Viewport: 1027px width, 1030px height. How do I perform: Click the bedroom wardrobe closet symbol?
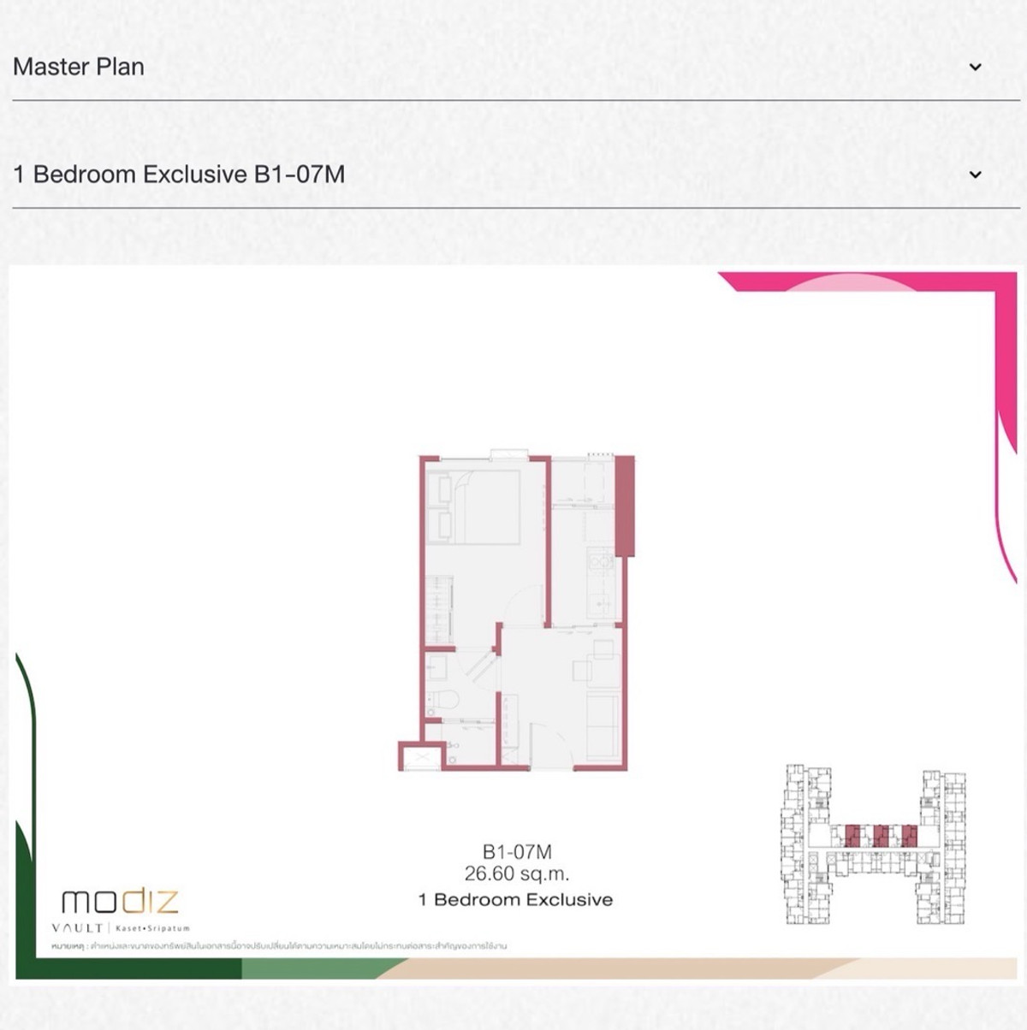click(x=439, y=608)
